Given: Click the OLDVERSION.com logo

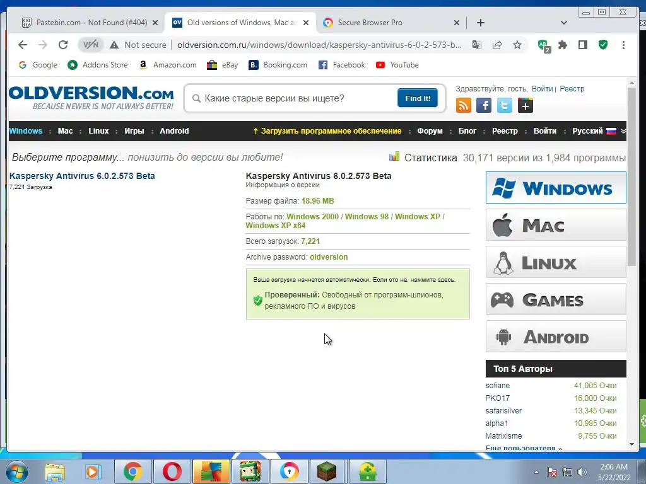Looking at the screenshot, I should click(91, 98).
